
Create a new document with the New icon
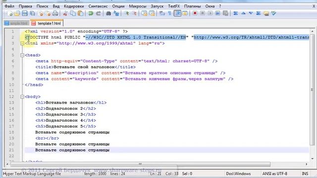pos(10,13)
